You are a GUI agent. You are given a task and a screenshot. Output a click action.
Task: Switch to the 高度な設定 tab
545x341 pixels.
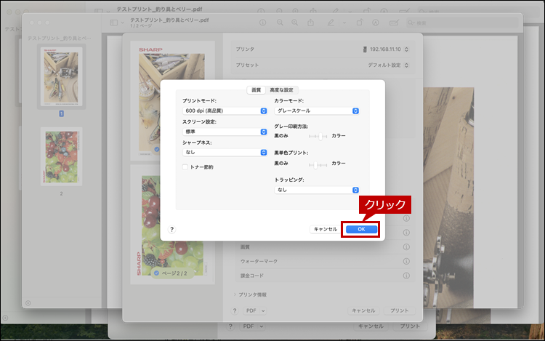tap(280, 90)
